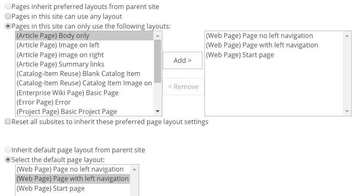
Task: Select '(Article Page) Image on right'
Action: pos(85,55)
